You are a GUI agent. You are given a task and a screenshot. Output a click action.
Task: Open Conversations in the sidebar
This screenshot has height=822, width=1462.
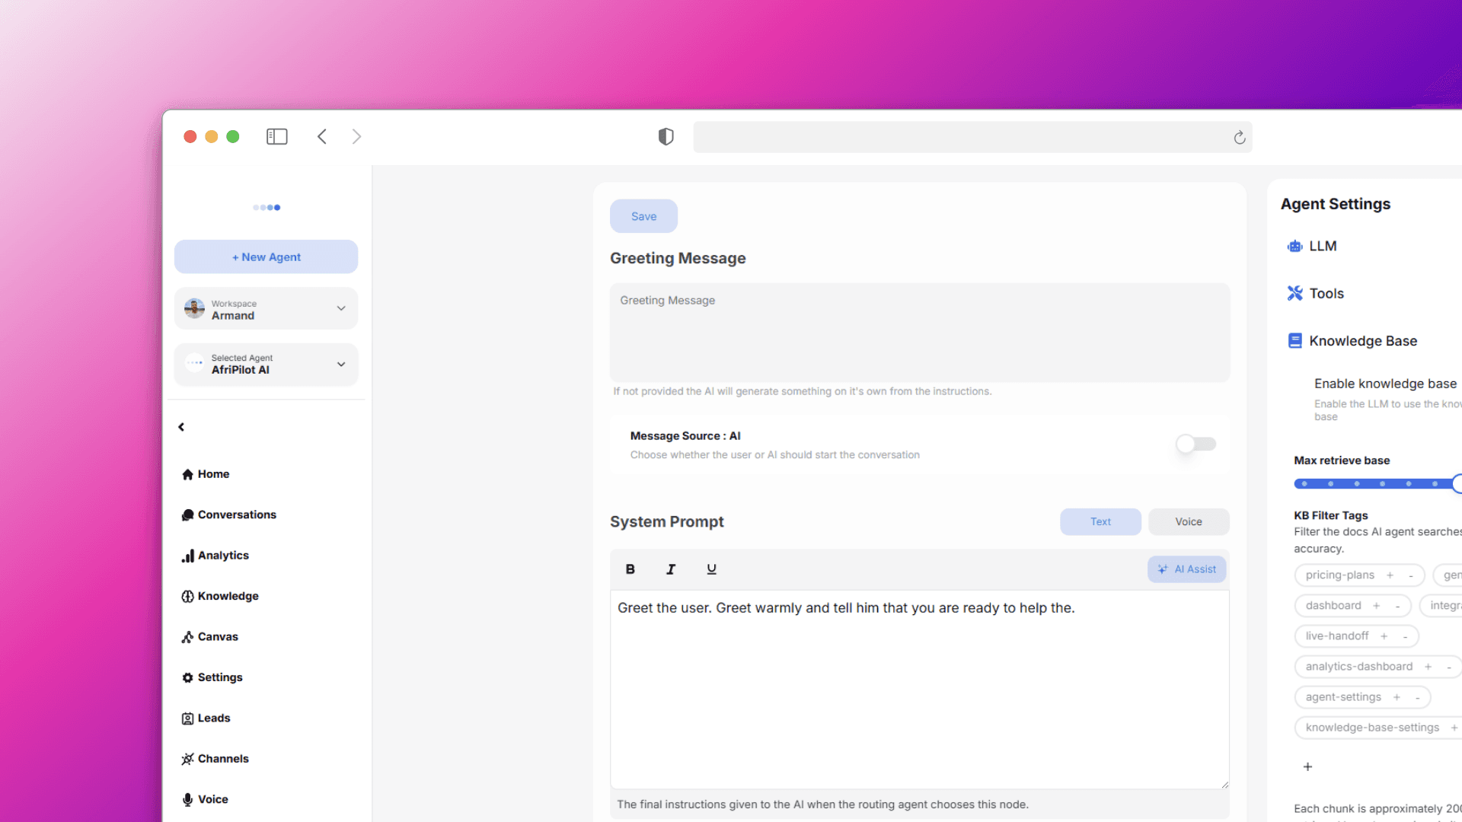[x=236, y=515]
